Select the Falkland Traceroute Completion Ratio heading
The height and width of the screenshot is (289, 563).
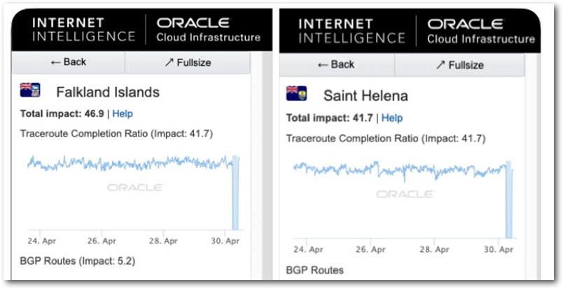pyautogui.click(x=117, y=134)
